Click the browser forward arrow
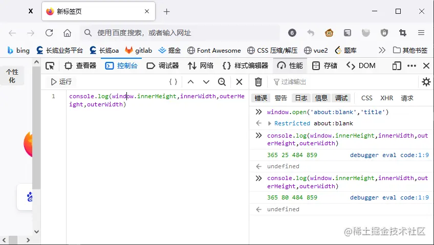Viewport: 434px width, 245px height. tap(30, 33)
